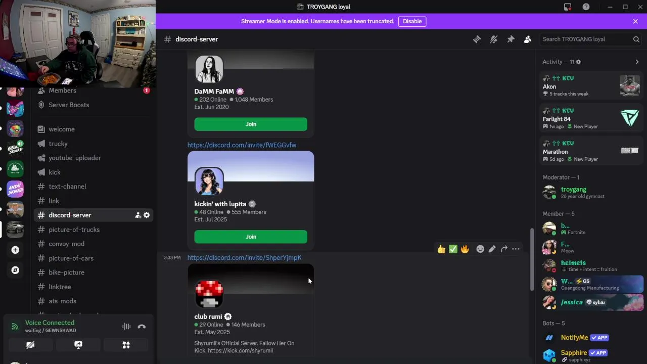The width and height of the screenshot is (647, 364).
Task: Open the trucky announcement channel
Action: click(94, 144)
